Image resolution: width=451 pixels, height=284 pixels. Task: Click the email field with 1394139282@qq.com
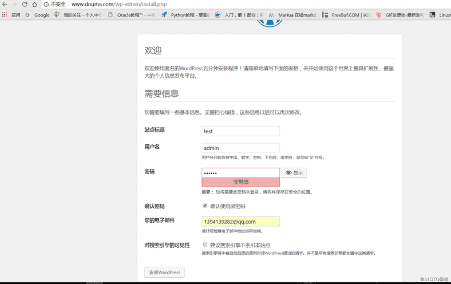pyautogui.click(x=240, y=222)
